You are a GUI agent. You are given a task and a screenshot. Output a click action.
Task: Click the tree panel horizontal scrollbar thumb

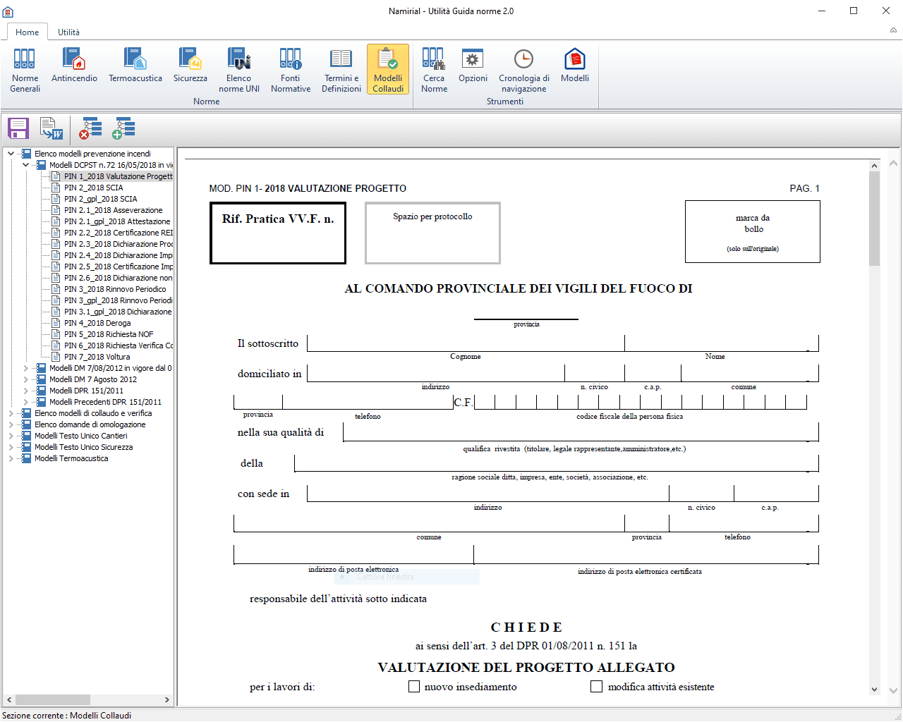(53, 699)
